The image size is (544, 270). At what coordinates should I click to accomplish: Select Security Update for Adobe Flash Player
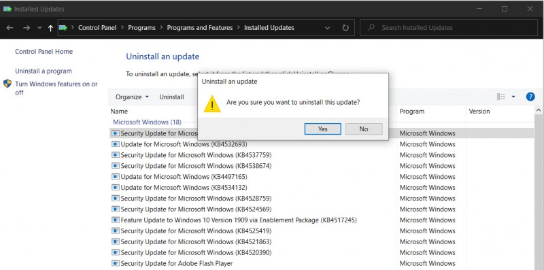pyautogui.click(x=322, y=263)
